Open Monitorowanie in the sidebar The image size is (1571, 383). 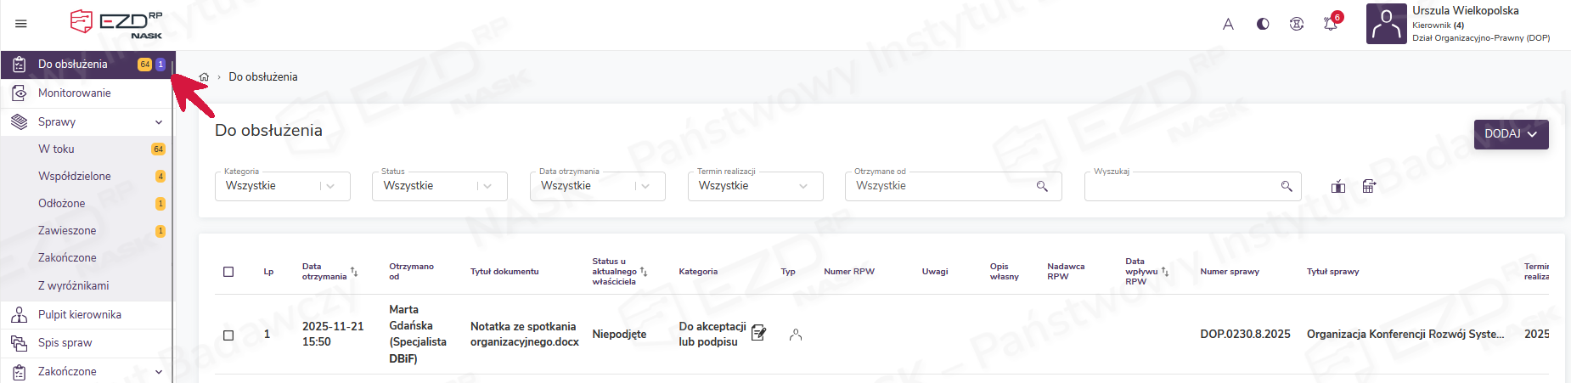tap(75, 93)
